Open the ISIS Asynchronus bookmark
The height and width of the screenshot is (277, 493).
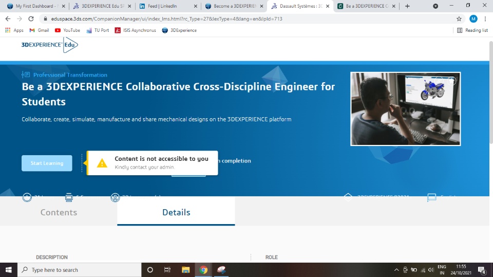pos(135,30)
